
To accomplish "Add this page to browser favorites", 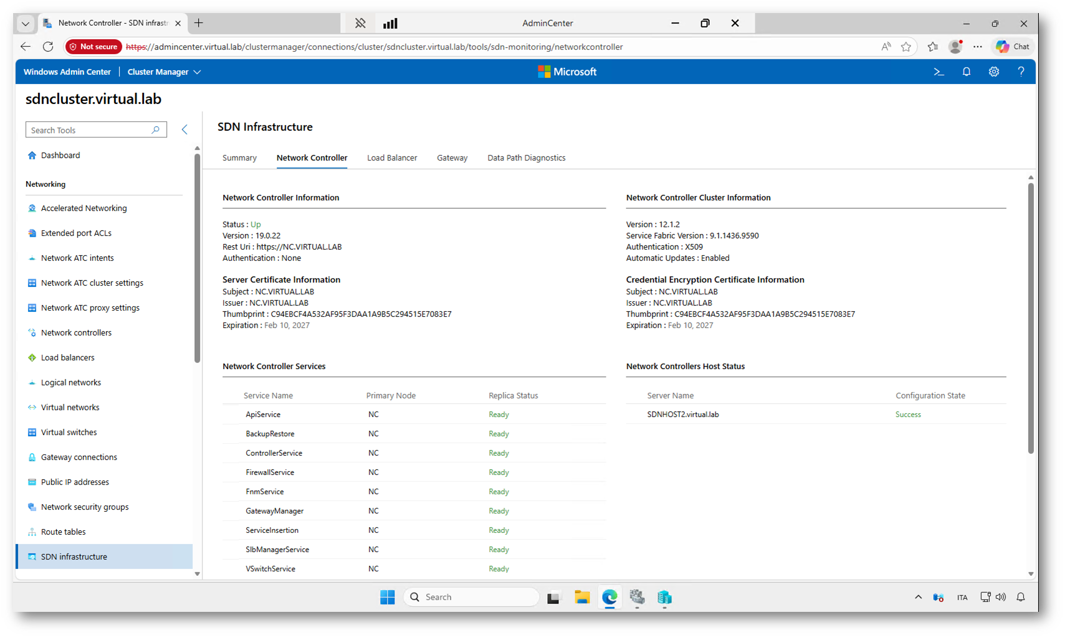I will coord(906,47).
